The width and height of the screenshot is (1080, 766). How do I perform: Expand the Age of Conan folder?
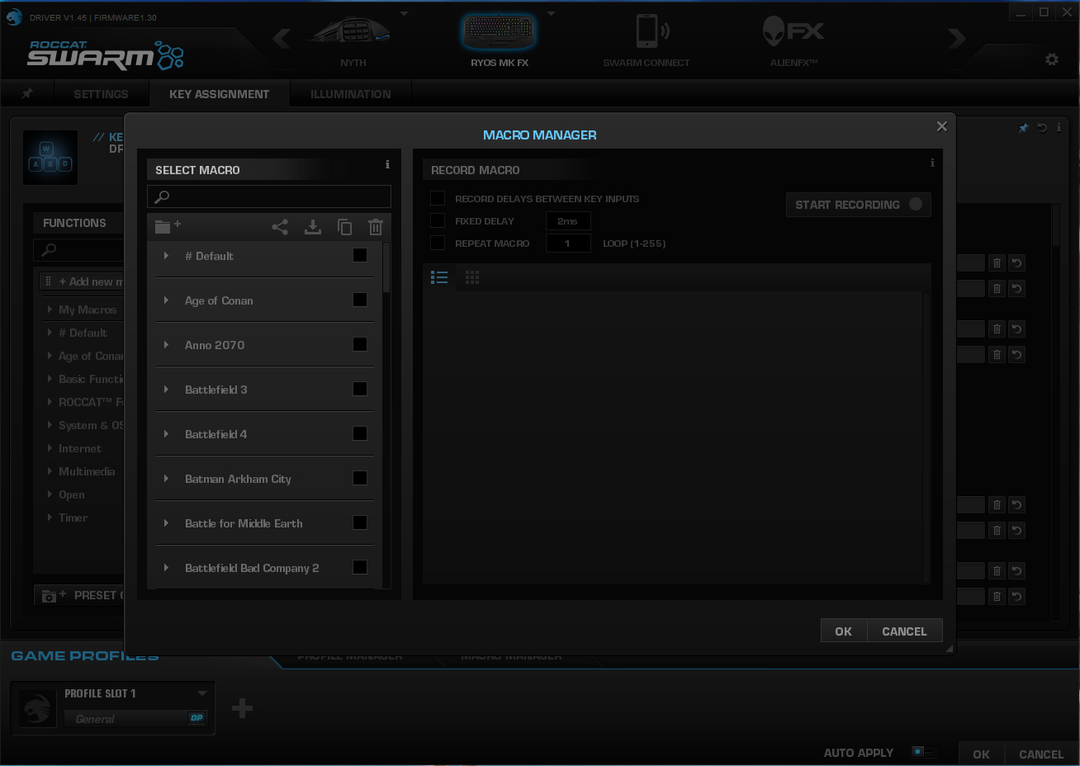(166, 300)
